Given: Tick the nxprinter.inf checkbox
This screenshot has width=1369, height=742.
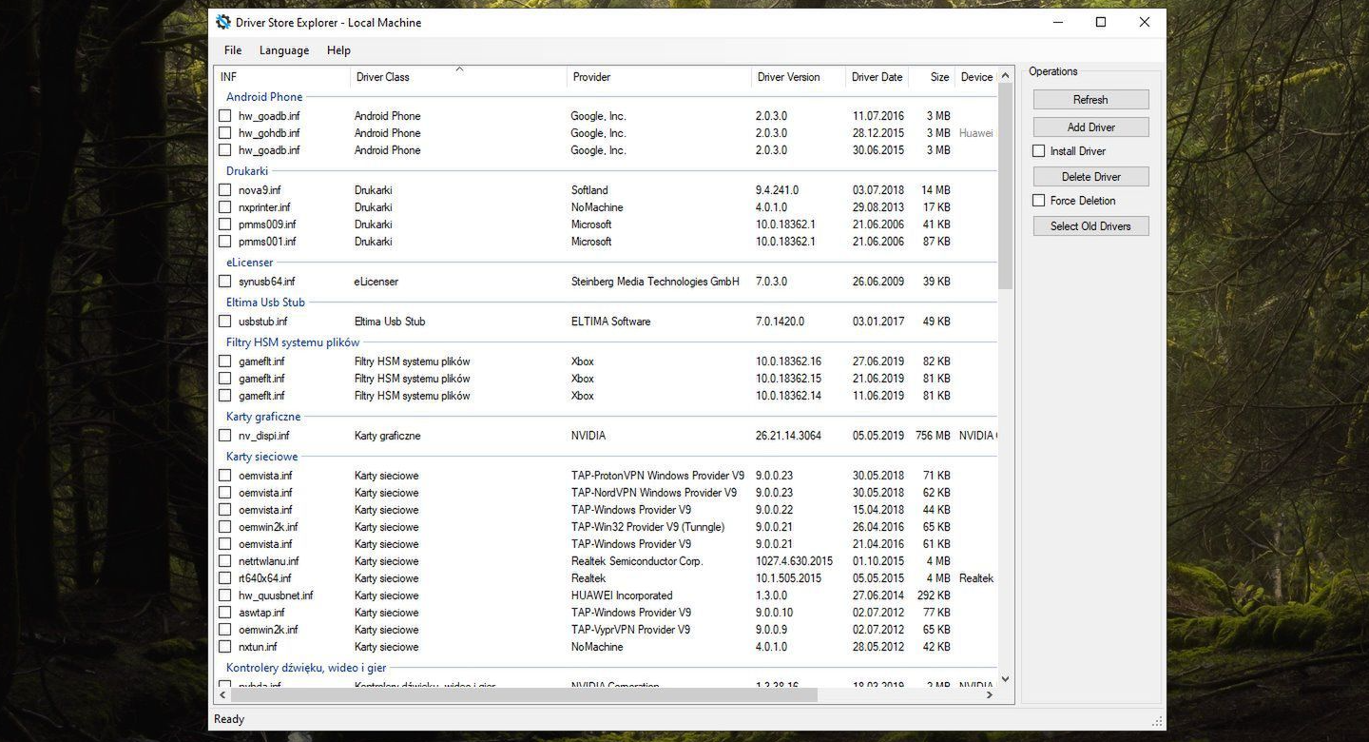Looking at the screenshot, I should 225,207.
